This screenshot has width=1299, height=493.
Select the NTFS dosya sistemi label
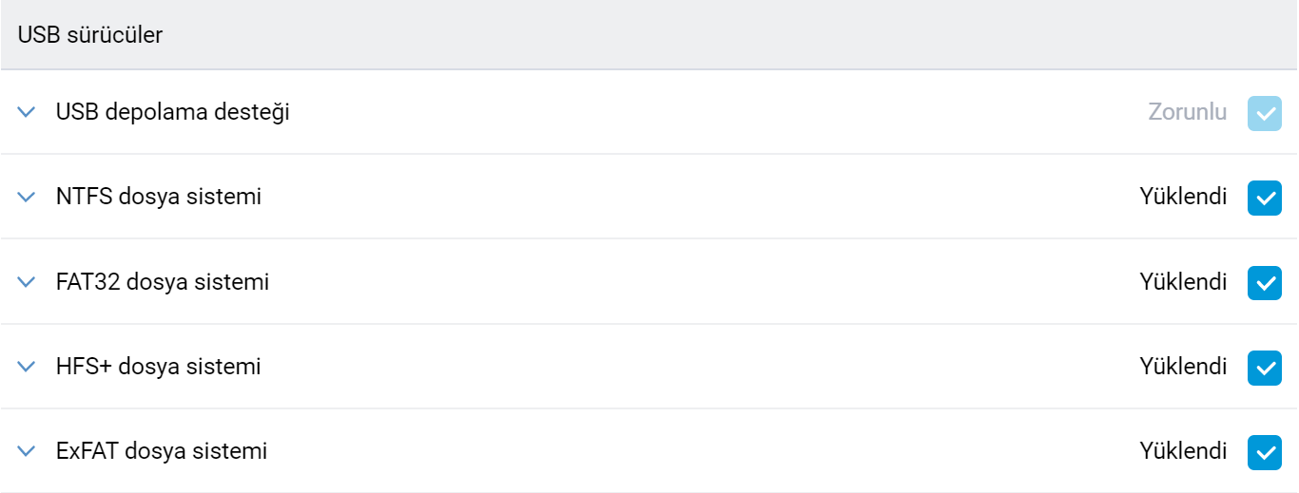158,198
